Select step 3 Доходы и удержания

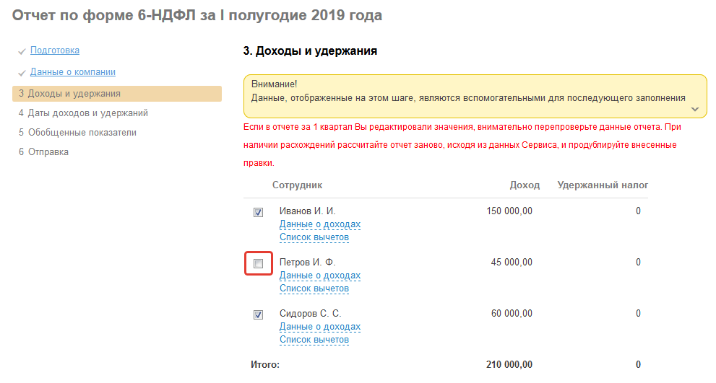[69, 94]
